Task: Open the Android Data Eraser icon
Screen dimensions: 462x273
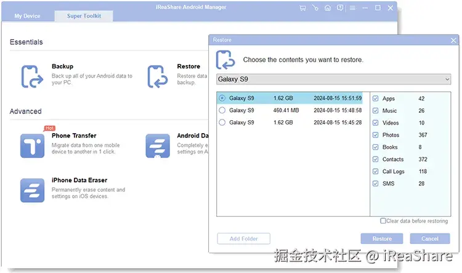Action: 158,145
